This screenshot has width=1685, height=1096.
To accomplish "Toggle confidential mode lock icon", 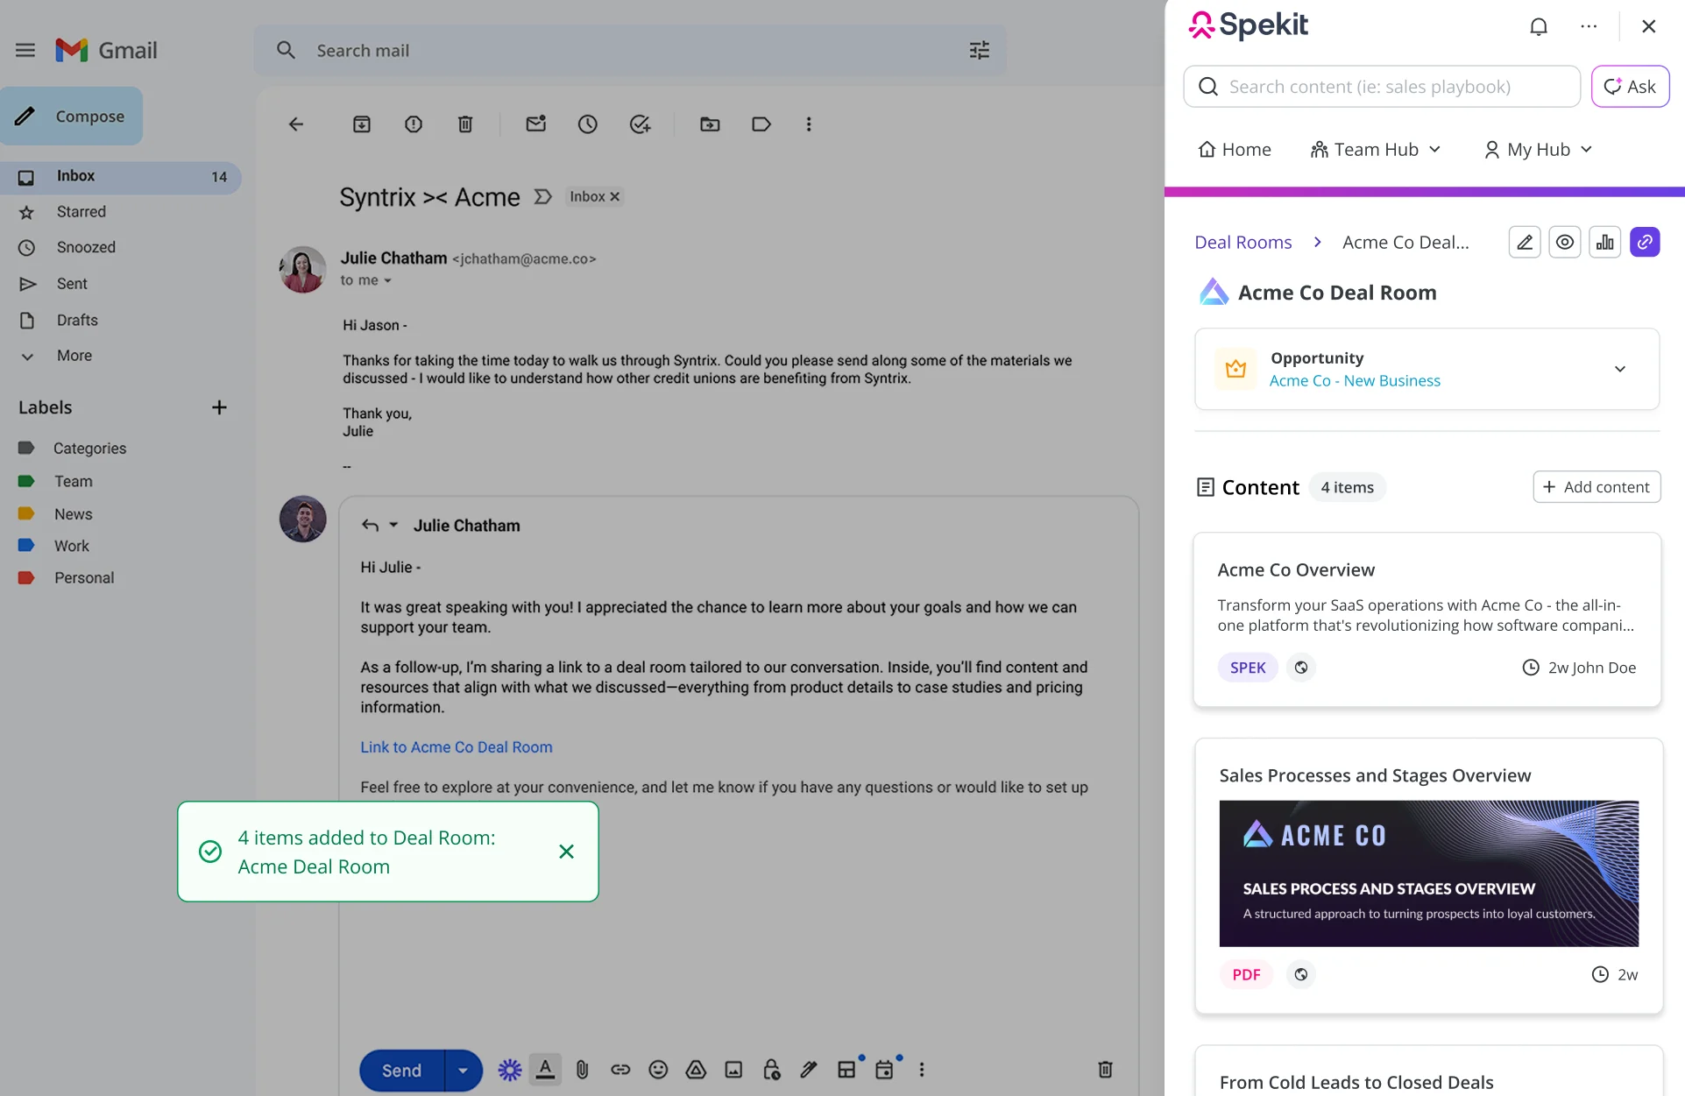I will (x=771, y=1070).
